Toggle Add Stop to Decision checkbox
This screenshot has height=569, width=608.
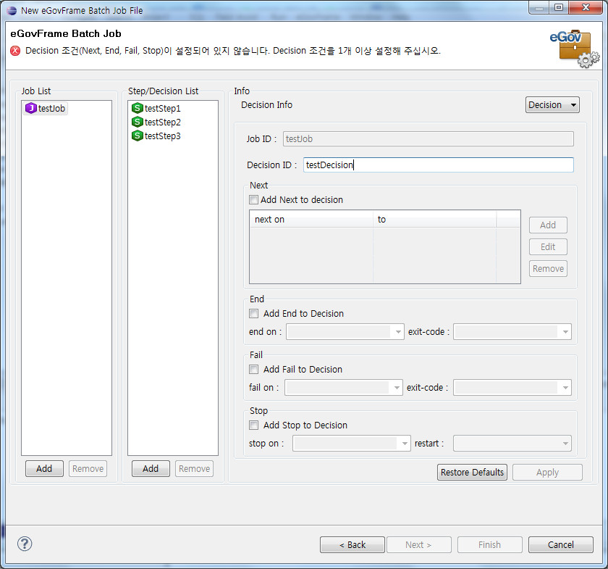pyautogui.click(x=253, y=425)
